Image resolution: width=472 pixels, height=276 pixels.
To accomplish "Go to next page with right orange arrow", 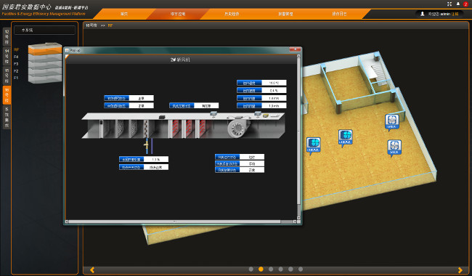I will [460, 270].
